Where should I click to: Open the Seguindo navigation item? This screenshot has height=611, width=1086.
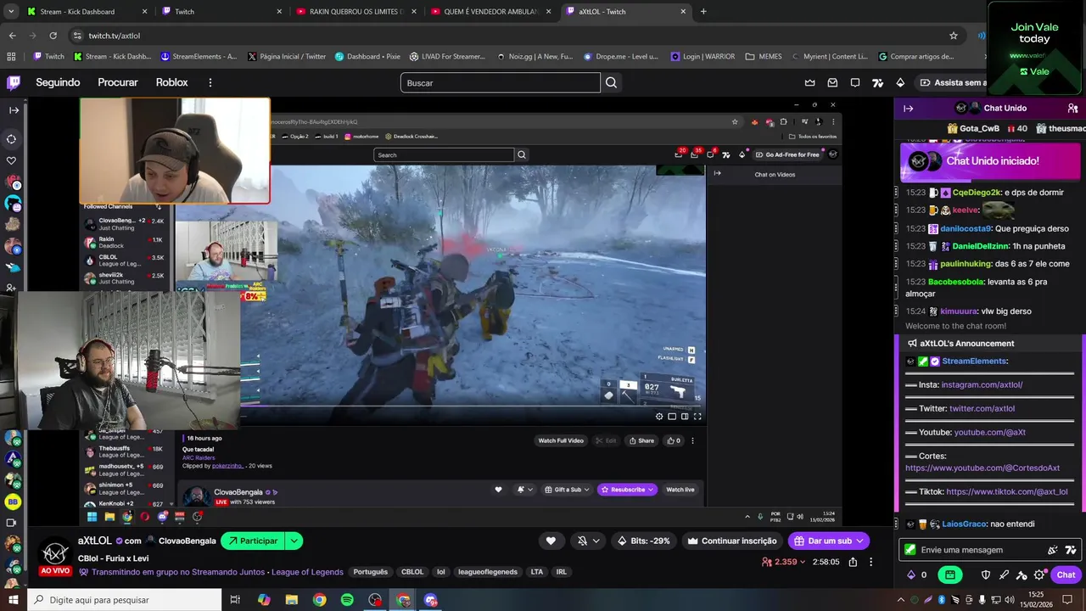58,82
